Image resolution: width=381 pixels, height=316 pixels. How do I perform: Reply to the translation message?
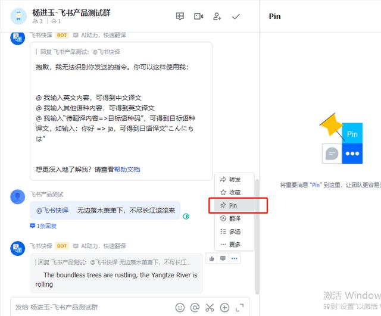click(x=223, y=258)
